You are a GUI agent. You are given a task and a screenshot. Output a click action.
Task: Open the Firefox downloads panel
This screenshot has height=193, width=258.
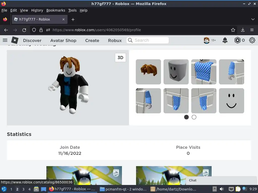[x=243, y=30]
